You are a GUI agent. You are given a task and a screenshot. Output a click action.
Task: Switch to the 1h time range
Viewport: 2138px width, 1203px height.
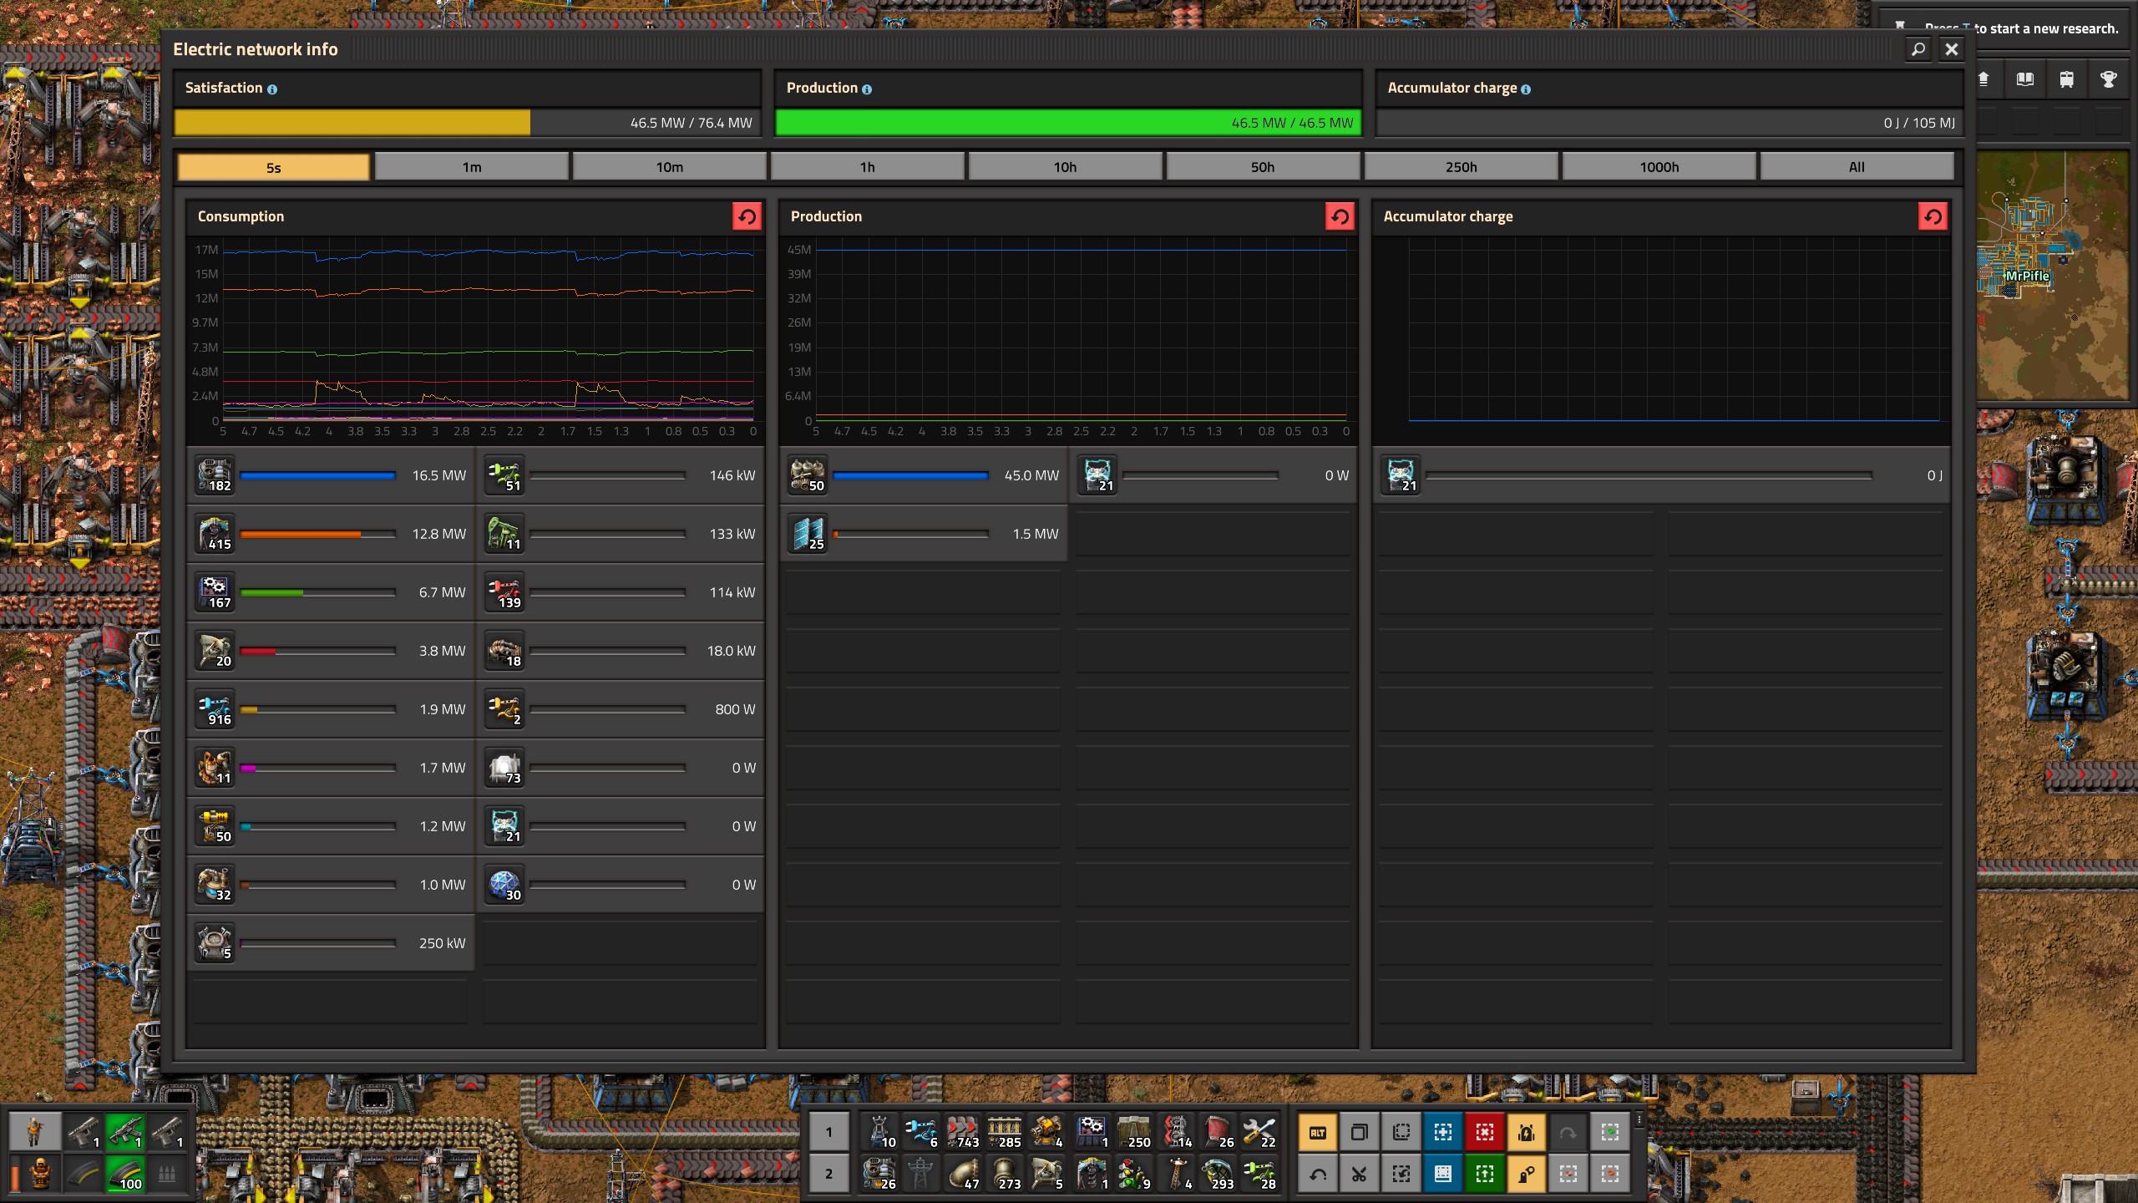(868, 167)
